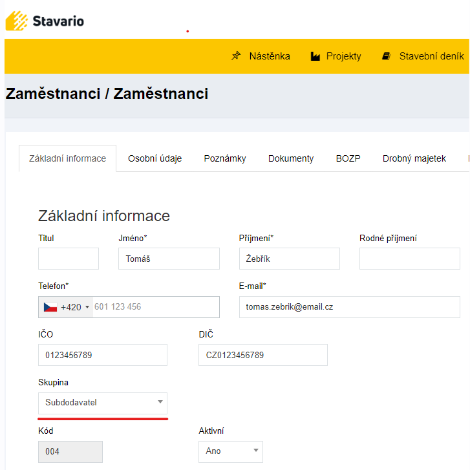The image size is (470, 470).
Task: Click the Stavario logo icon
Action: coord(17,21)
